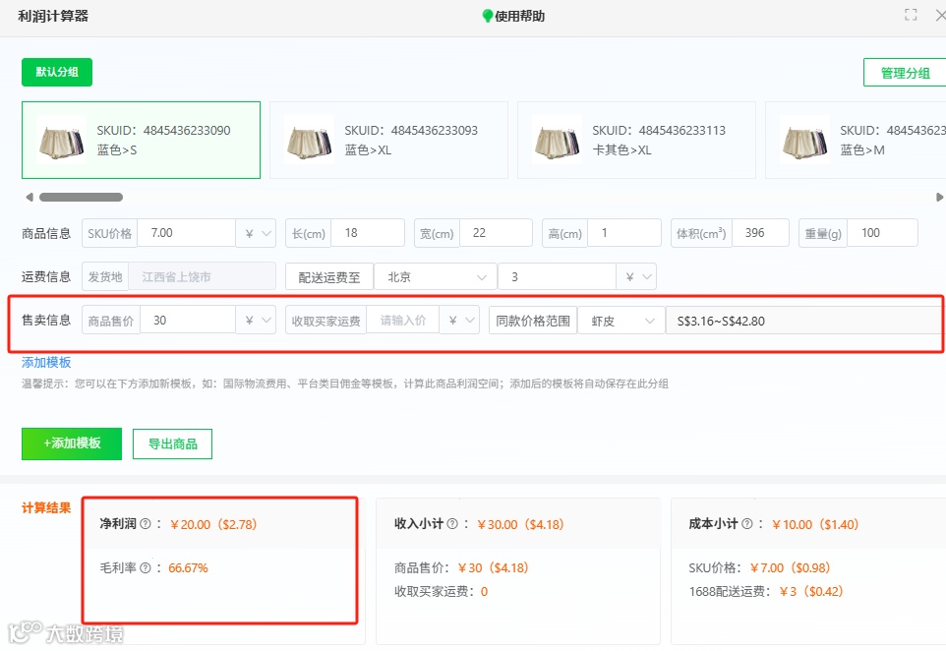
Task: Click the price range field S$3.16~S$42.80
Action: pos(804,321)
